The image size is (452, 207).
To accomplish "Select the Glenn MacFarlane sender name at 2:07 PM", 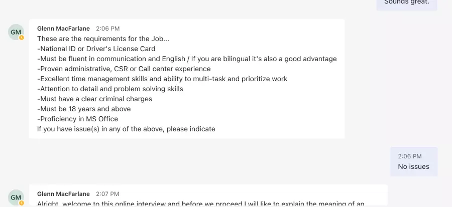I will (63, 194).
